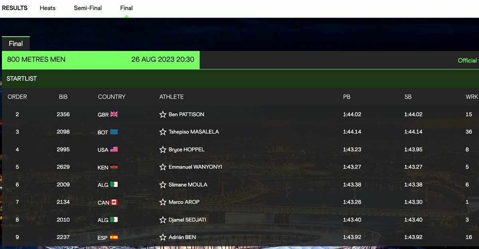Switch to the Heats tab
Screen dimensions: 479x249
48,8
